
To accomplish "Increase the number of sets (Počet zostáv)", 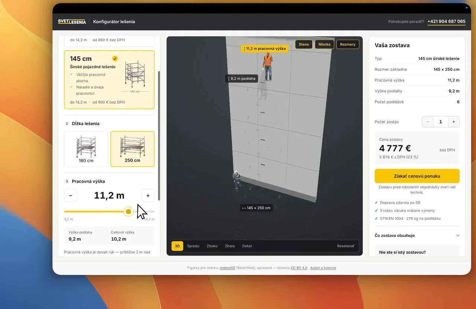I will (454, 122).
